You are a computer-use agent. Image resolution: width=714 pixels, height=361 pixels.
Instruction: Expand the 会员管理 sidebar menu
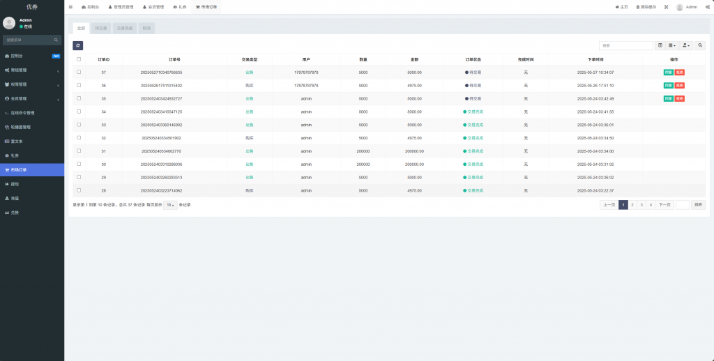tap(32, 98)
